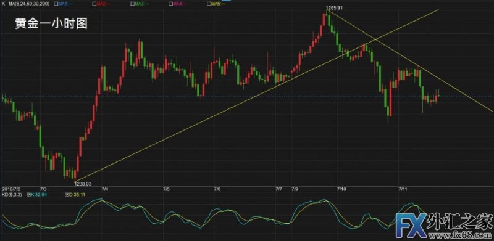The width and height of the screenshot is (494, 241).
Task: Click the 7/10 date axis label
Action: click(x=341, y=189)
